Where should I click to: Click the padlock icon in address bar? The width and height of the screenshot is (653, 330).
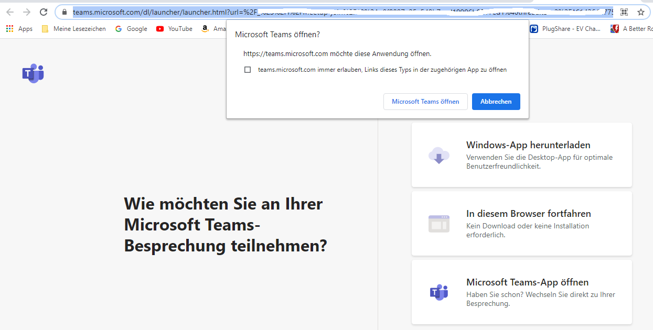(x=65, y=12)
